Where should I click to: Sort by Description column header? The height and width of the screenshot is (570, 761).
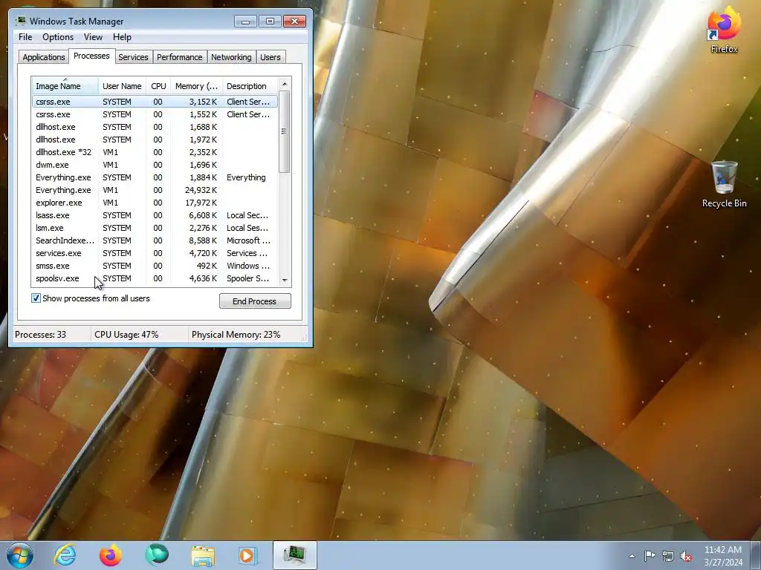coord(250,86)
